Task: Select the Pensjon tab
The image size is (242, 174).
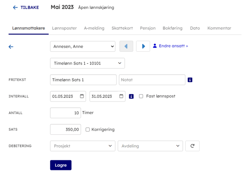Action: pyautogui.click(x=148, y=28)
